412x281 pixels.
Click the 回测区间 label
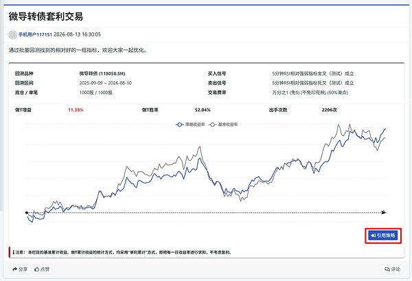[24, 83]
